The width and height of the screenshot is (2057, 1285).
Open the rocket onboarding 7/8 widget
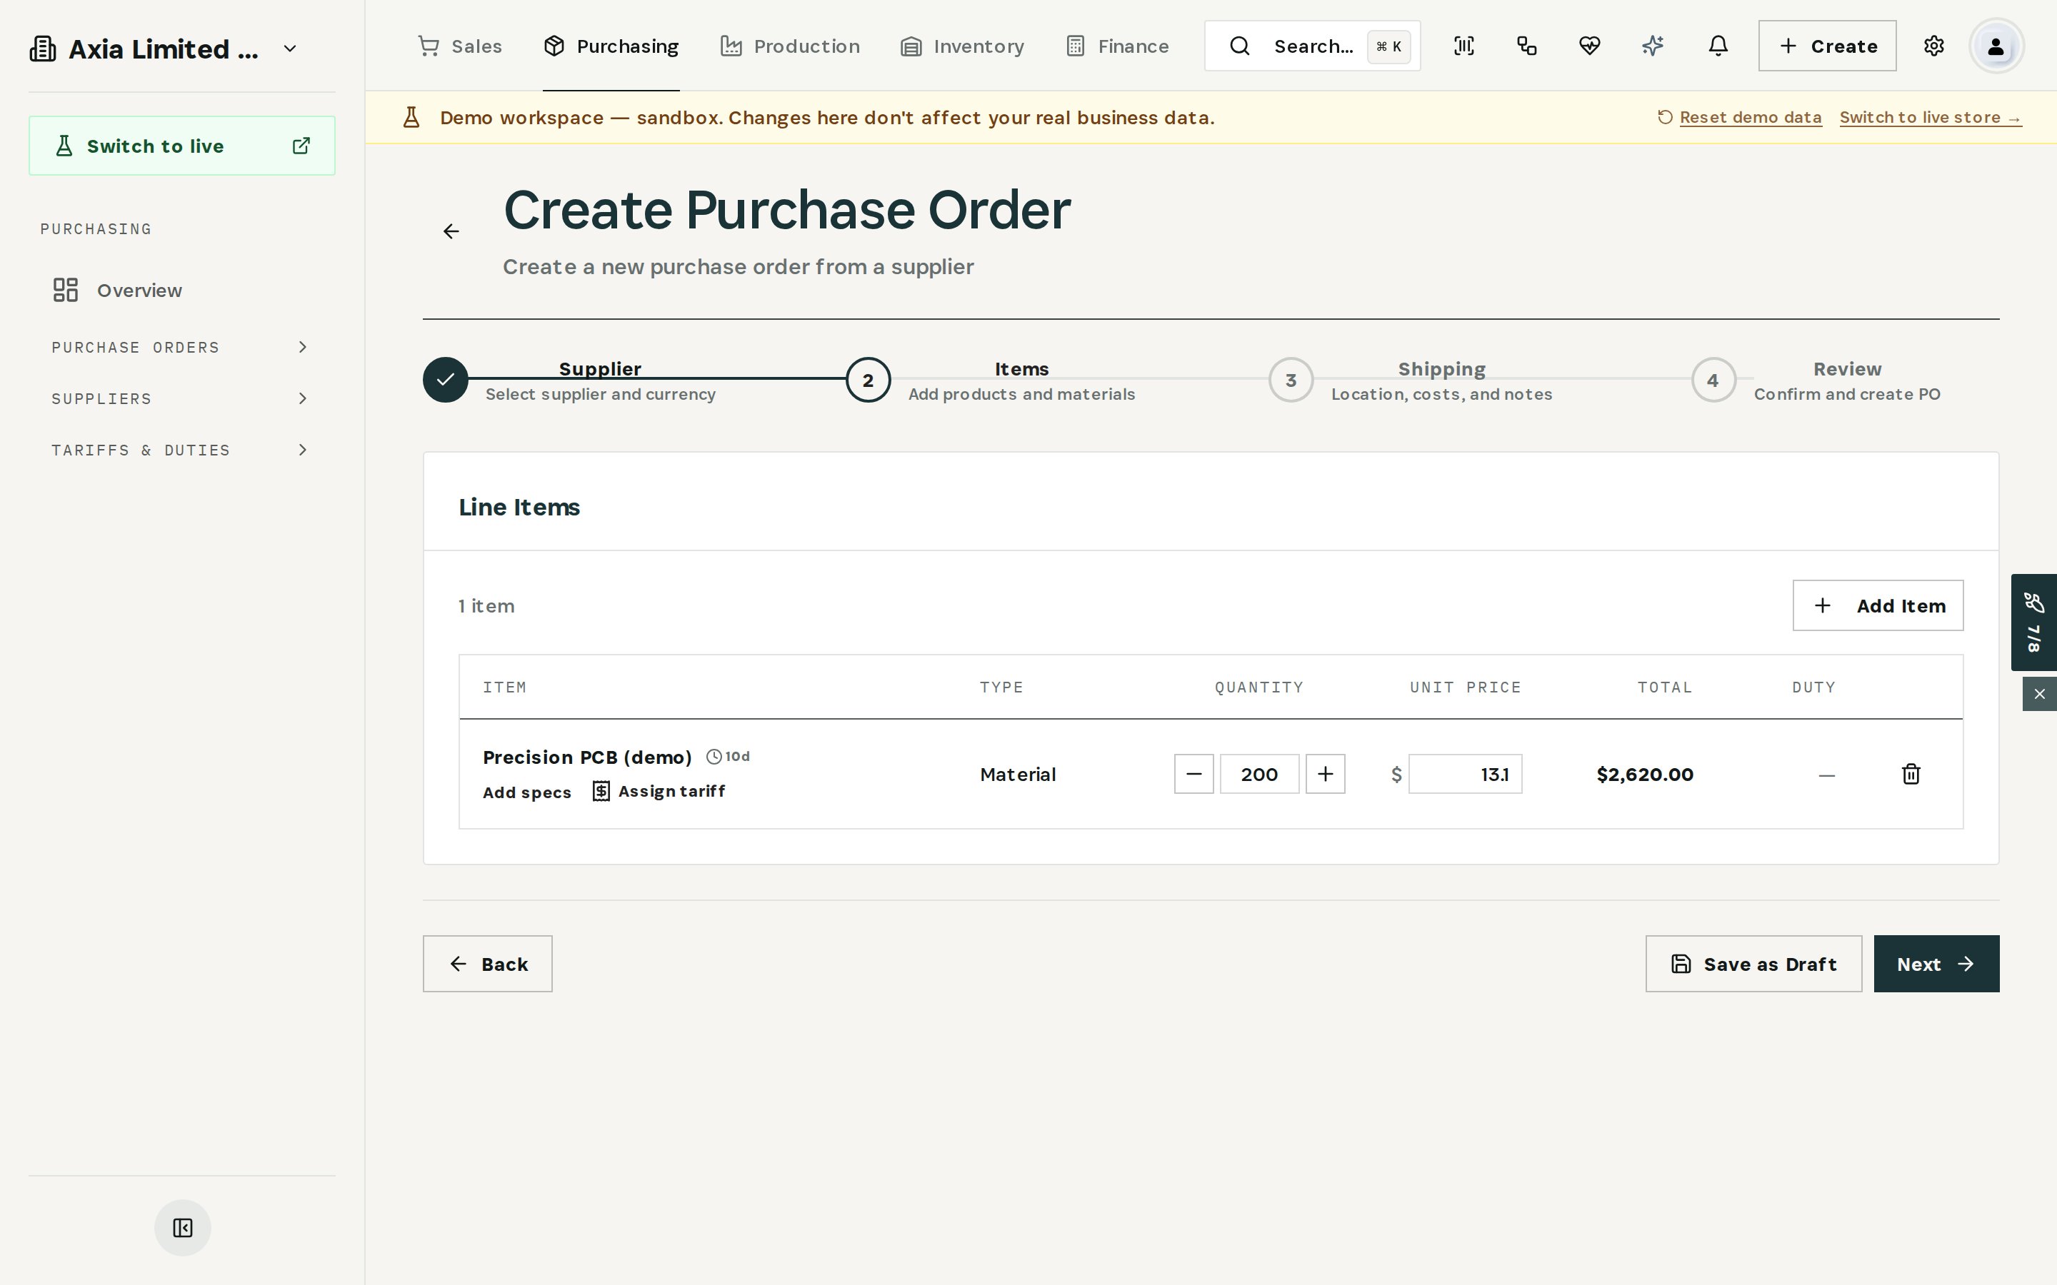tap(2033, 622)
